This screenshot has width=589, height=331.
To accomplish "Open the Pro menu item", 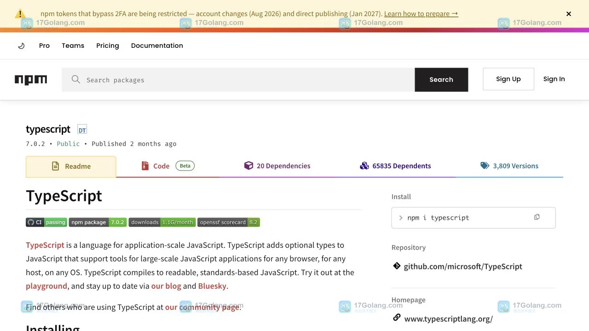I will click(44, 46).
